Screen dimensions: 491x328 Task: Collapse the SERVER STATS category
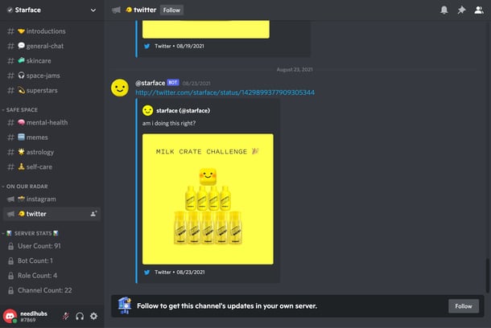tap(31, 233)
